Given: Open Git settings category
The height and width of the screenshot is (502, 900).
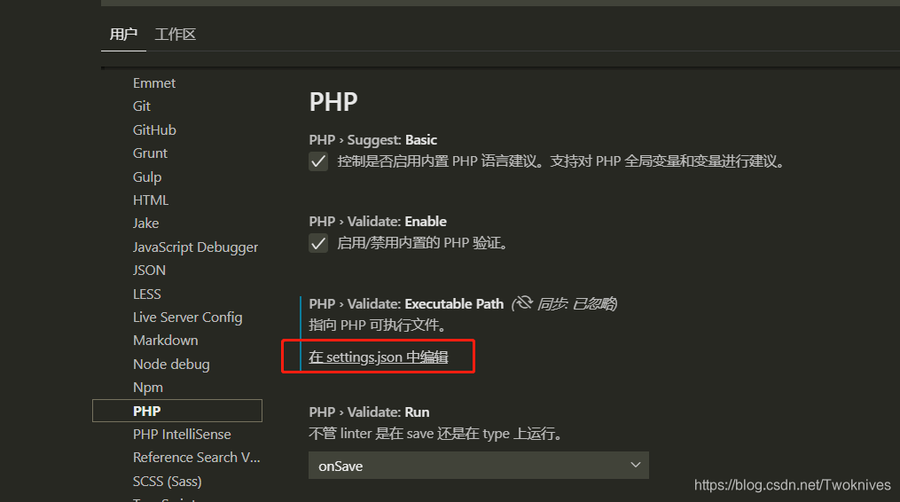Looking at the screenshot, I should tap(141, 106).
